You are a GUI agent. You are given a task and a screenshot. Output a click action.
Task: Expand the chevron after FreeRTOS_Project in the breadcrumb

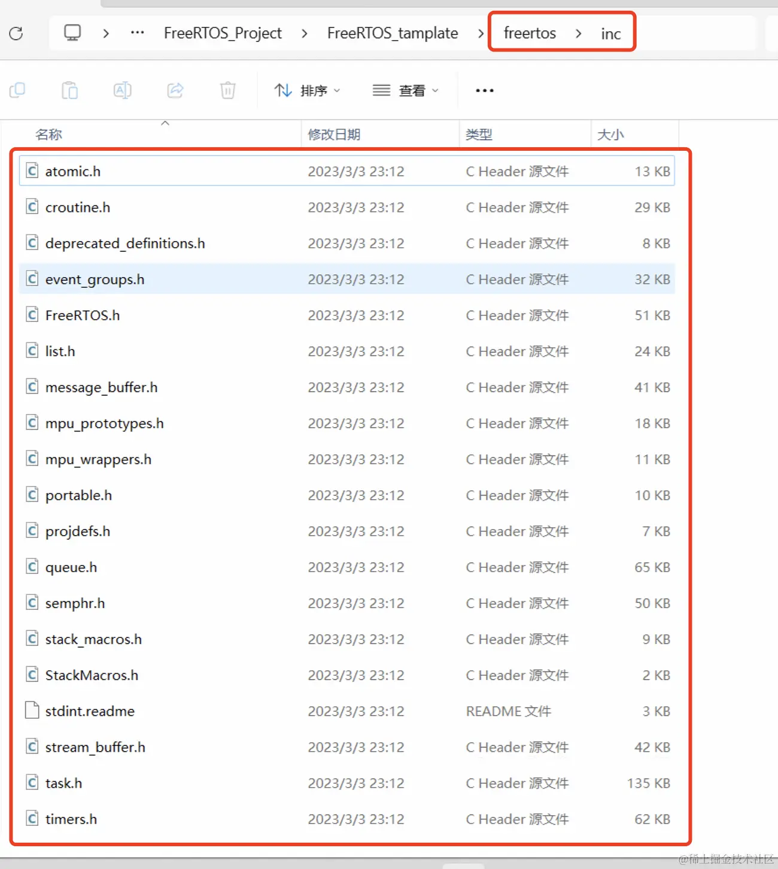[305, 33]
